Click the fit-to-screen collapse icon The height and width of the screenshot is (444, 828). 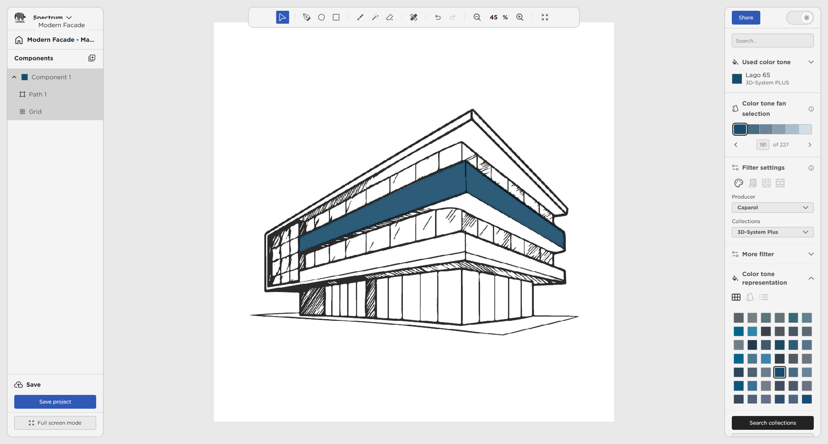coord(545,17)
